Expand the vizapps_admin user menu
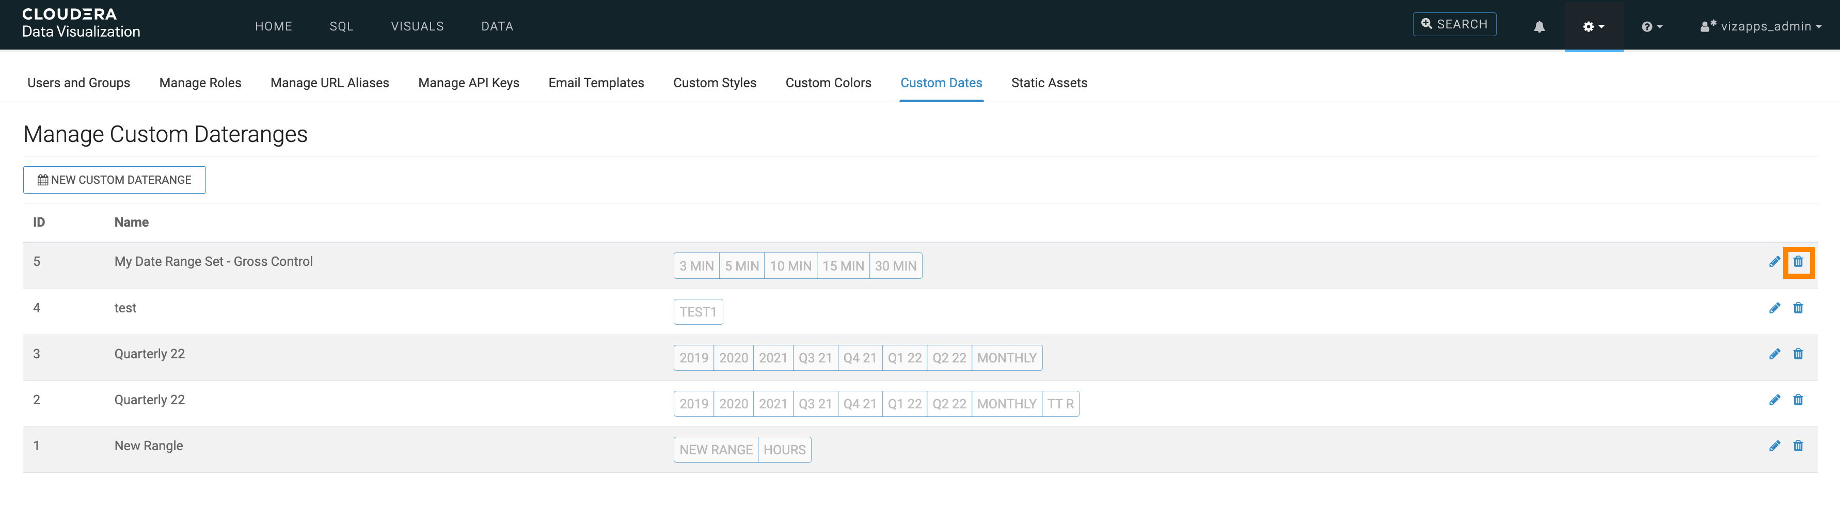This screenshot has width=1840, height=507. [x=1760, y=26]
